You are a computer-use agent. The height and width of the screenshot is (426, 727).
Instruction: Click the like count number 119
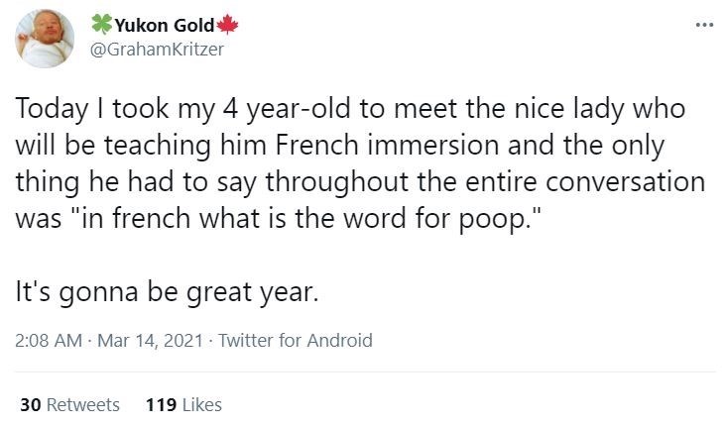coord(160,404)
